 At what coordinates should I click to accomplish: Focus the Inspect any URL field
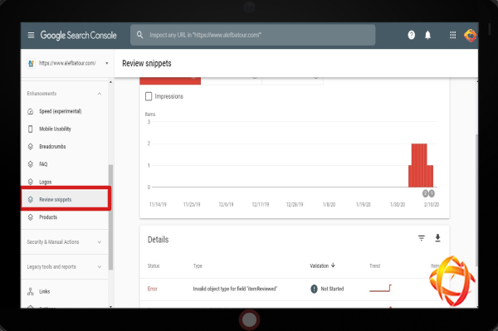pyautogui.click(x=253, y=35)
